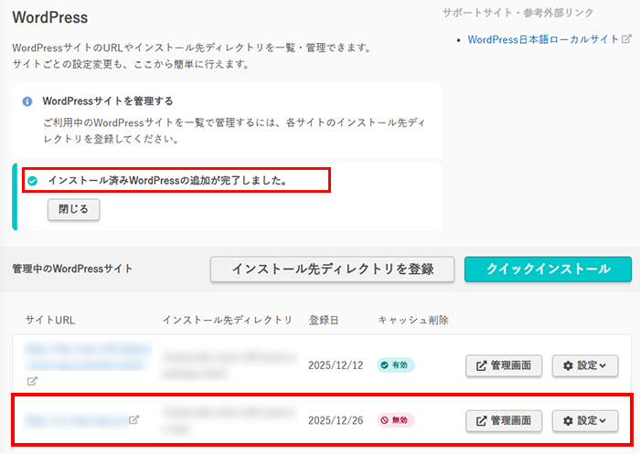Image resolution: width=640 pixels, height=454 pixels.
Task: Click the キャッシュ削除 column header
Action: point(413,321)
